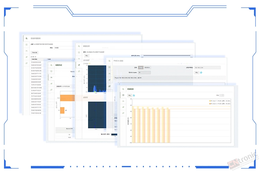The image size is (260, 172).
Task: Click blue refresh spinner in antenna alignment window
Action: 134,96
